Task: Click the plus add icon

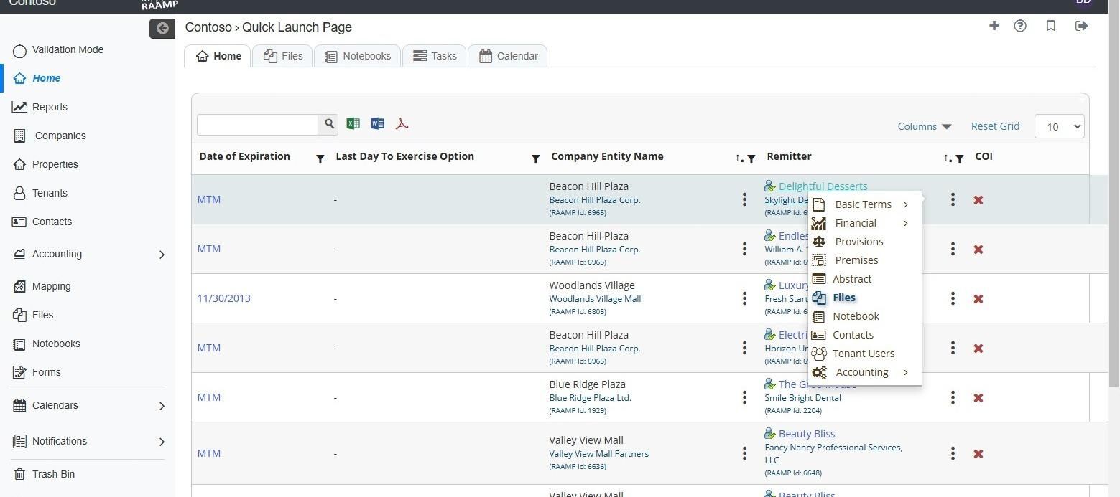Action: (994, 26)
